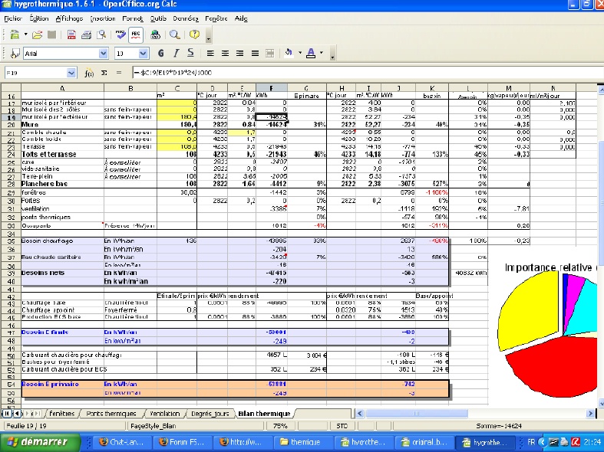604x452 pixels.
Task: Click the démarrer Start button
Action: [x=40, y=442]
